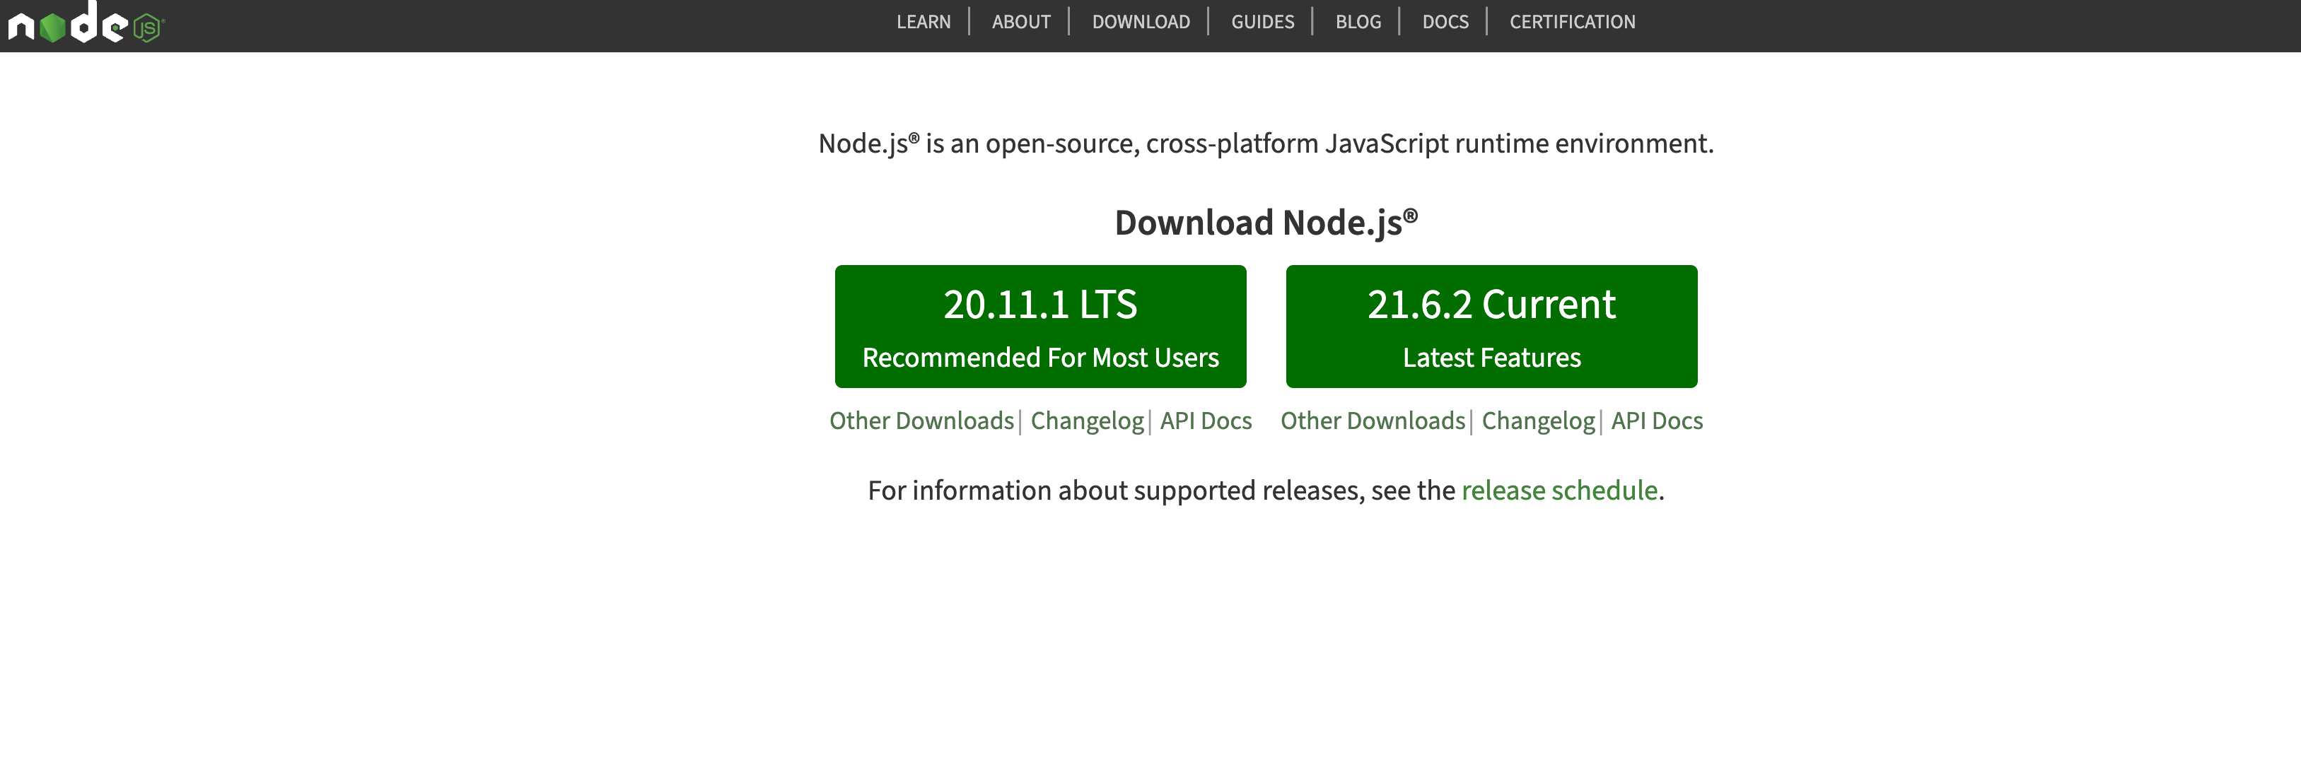Click the supported releases information sentence

(1160, 491)
